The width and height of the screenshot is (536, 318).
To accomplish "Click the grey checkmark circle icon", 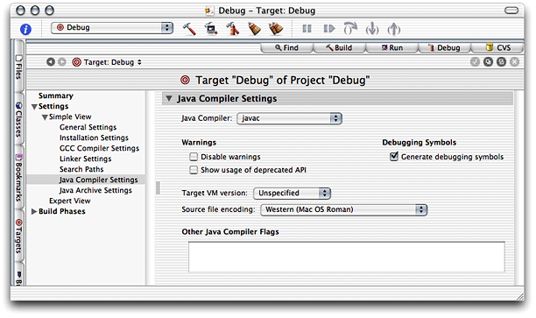I will (475, 62).
